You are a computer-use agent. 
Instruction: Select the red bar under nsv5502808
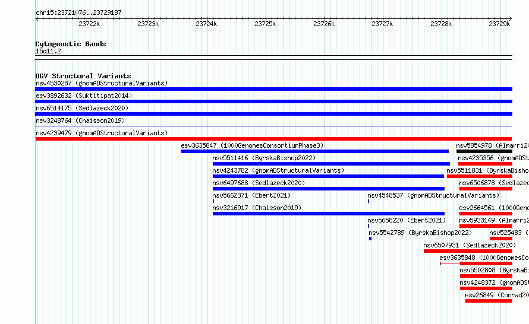486,276
